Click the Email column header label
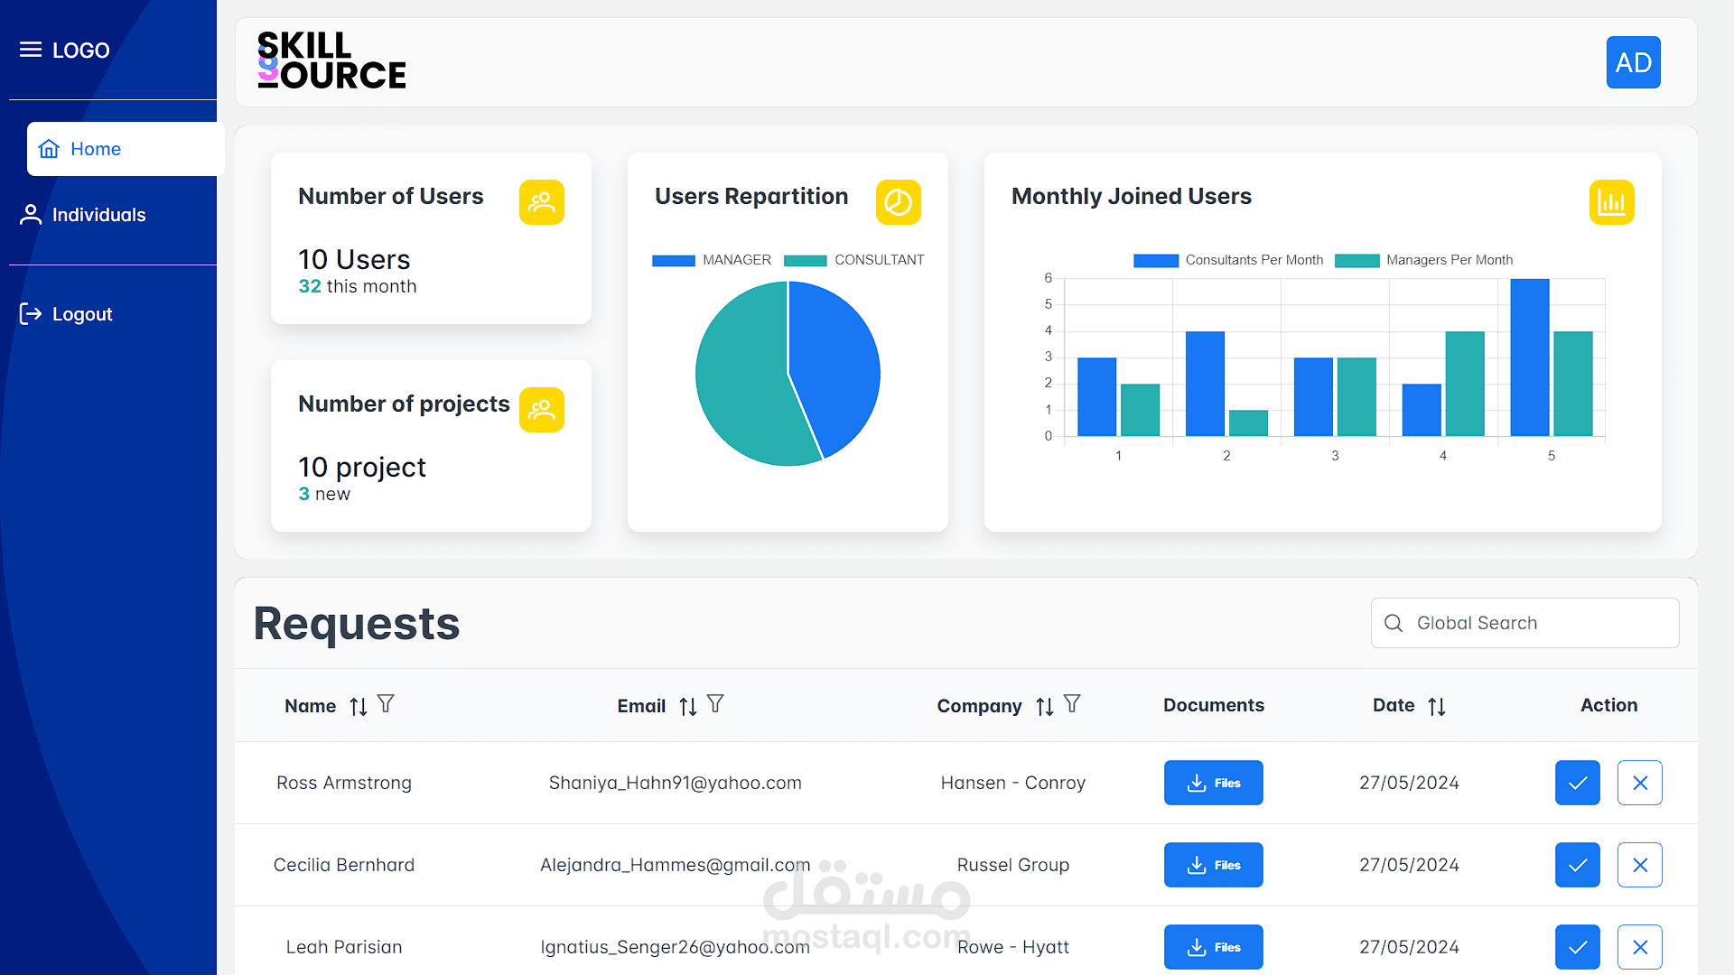The width and height of the screenshot is (1734, 975). pyautogui.click(x=642, y=706)
